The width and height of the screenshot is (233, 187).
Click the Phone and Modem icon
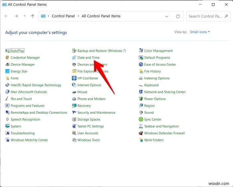(74, 99)
